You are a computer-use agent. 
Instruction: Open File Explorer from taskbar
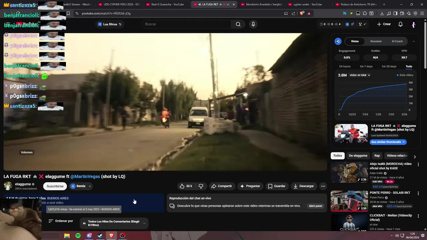coord(67,236)
